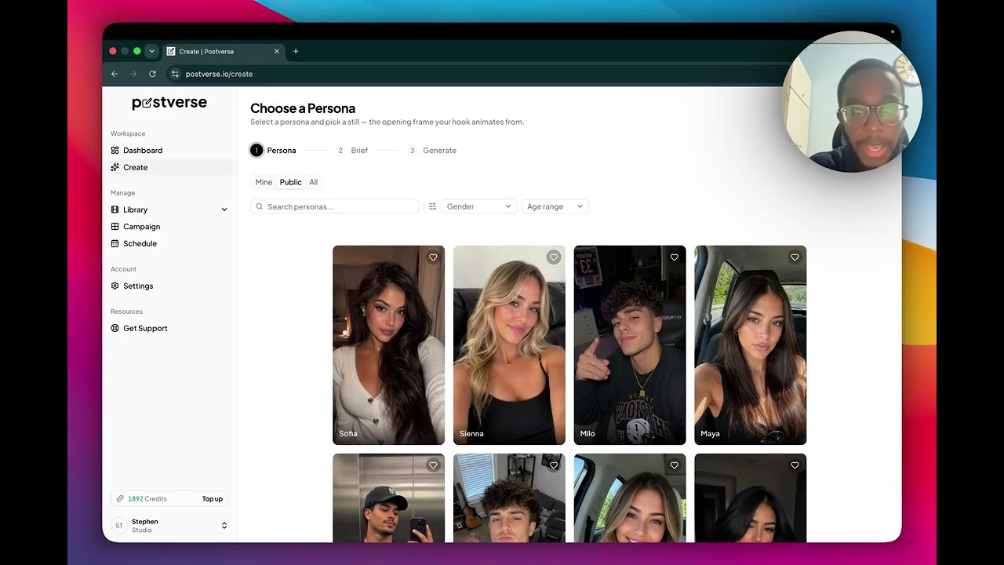Viewport: 1004px width, 565px height.
Task: Select the Create | Postverse browser tab
Action: pos(224,51)
